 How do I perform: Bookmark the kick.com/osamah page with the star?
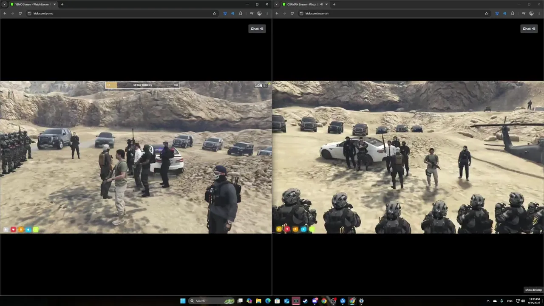point(486,13)
